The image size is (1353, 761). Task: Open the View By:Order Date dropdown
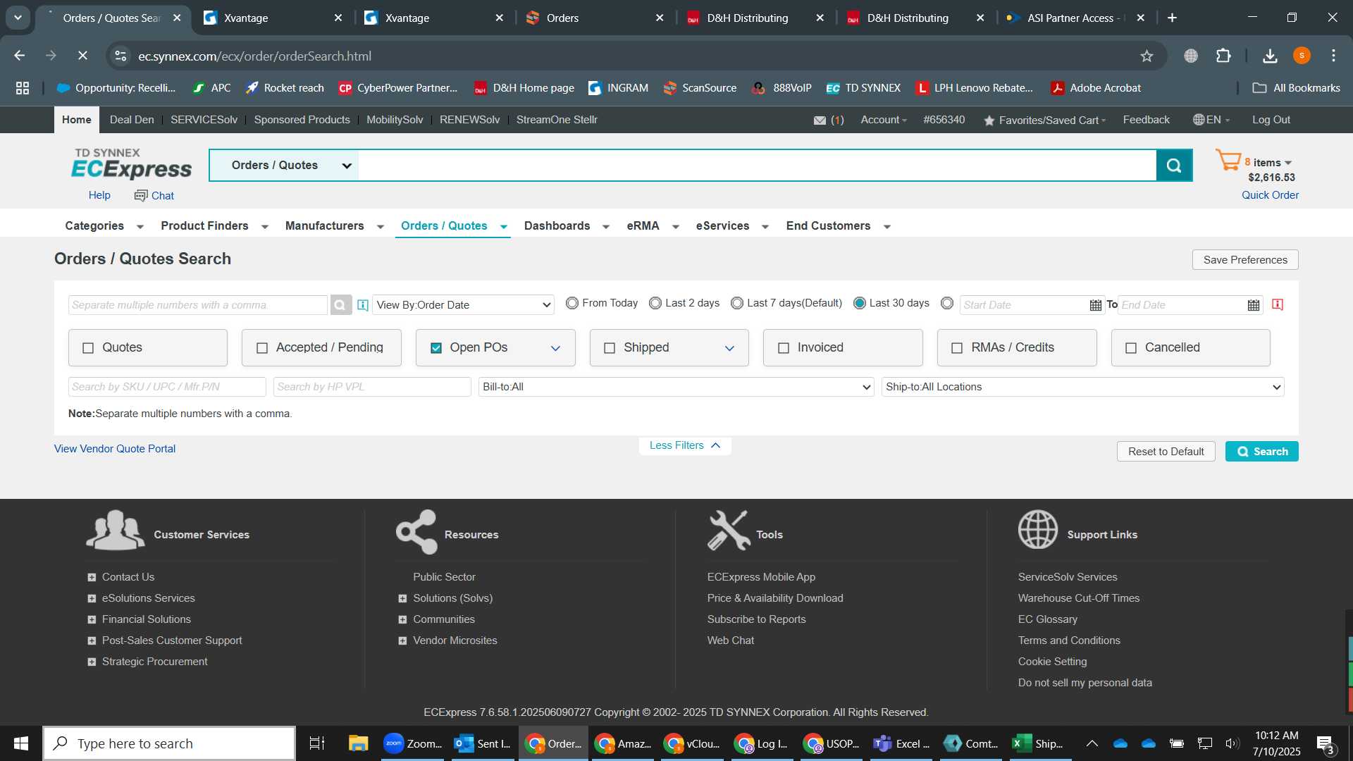pos(463,305)
